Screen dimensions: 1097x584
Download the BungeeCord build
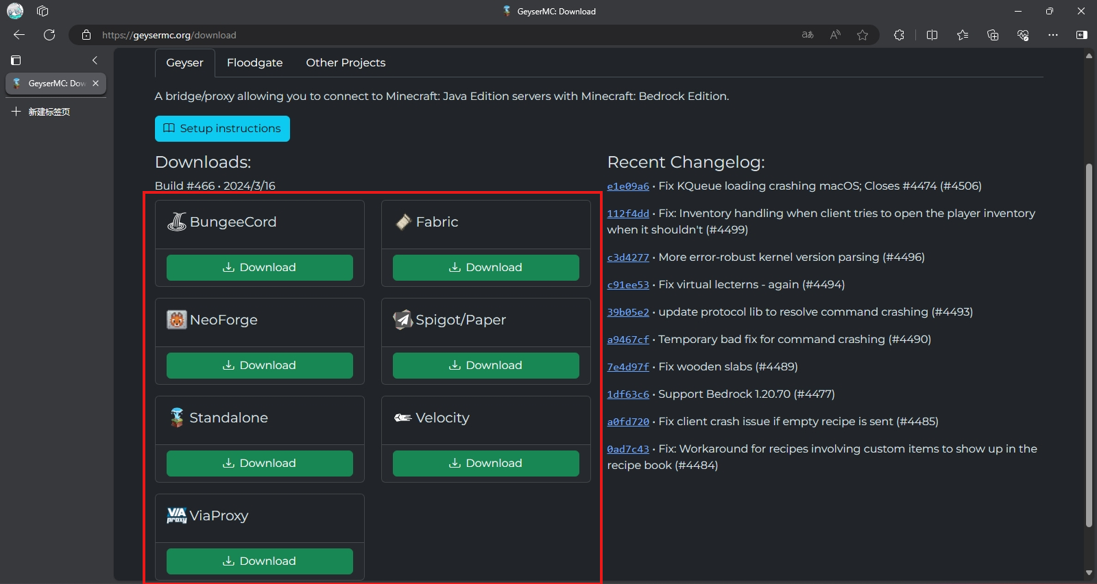[x=260, y=268]
